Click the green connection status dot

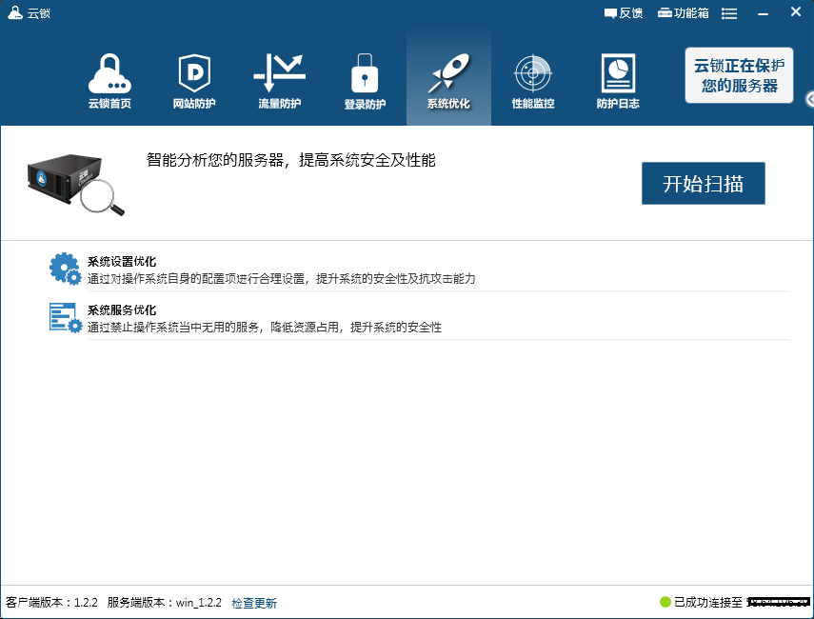click(665, 602)
